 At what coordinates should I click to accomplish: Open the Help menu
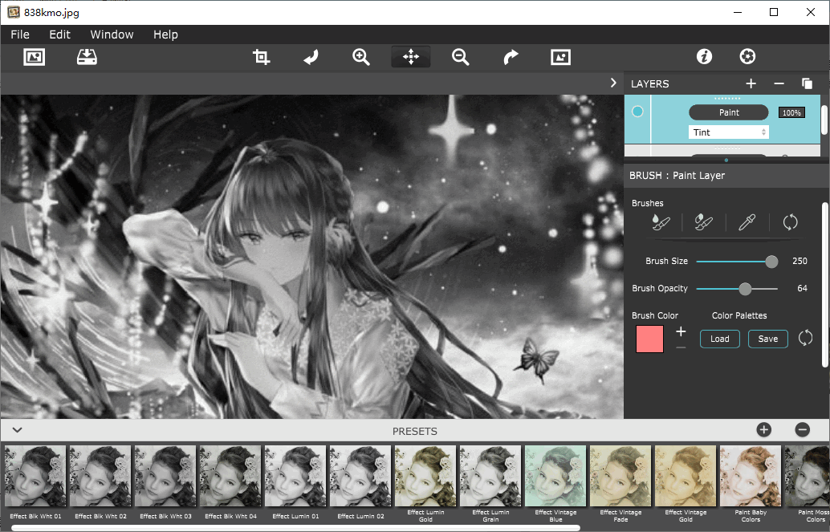click(x=165, y=35)
